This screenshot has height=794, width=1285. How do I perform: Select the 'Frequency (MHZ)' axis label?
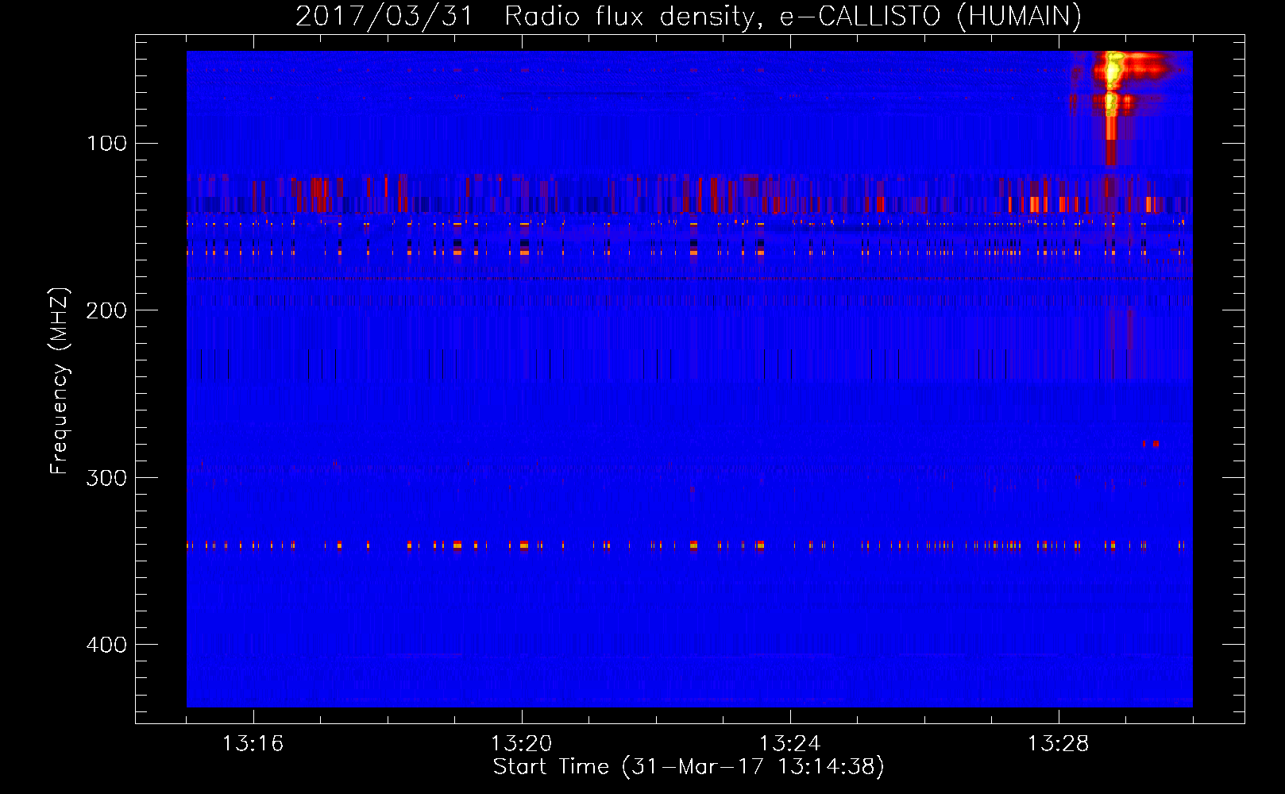click(60, 381)
